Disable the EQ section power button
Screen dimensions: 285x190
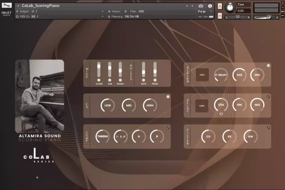(168, 97)
